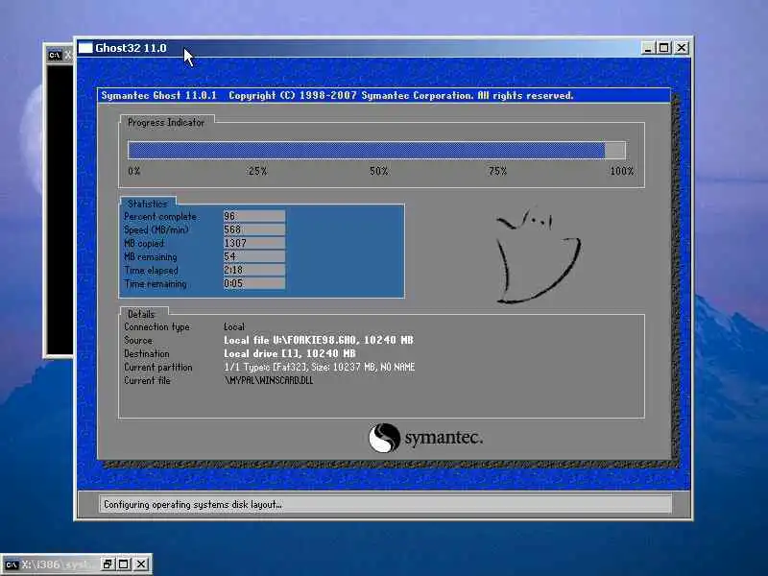The image size is (768, 576).
Task: Click the Details group label
Action: 140,314
